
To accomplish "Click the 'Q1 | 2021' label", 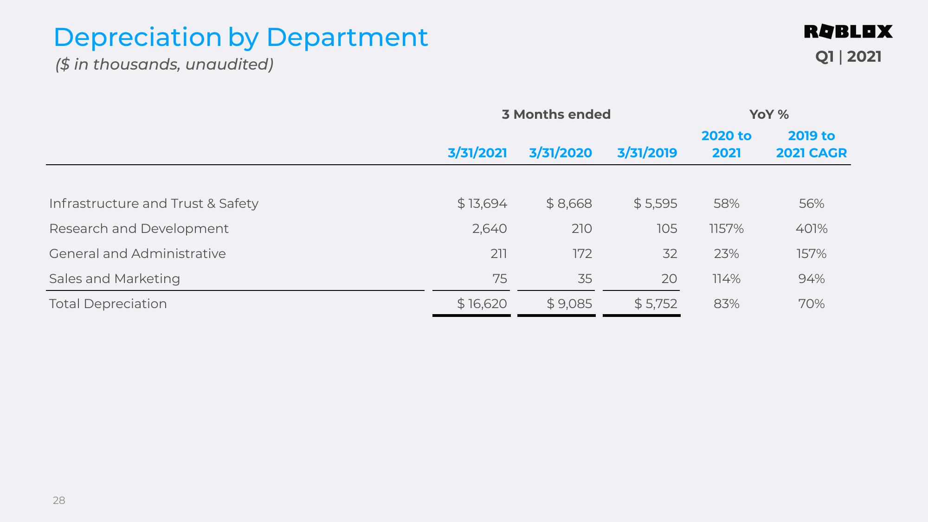I will [x=848, y=57].
